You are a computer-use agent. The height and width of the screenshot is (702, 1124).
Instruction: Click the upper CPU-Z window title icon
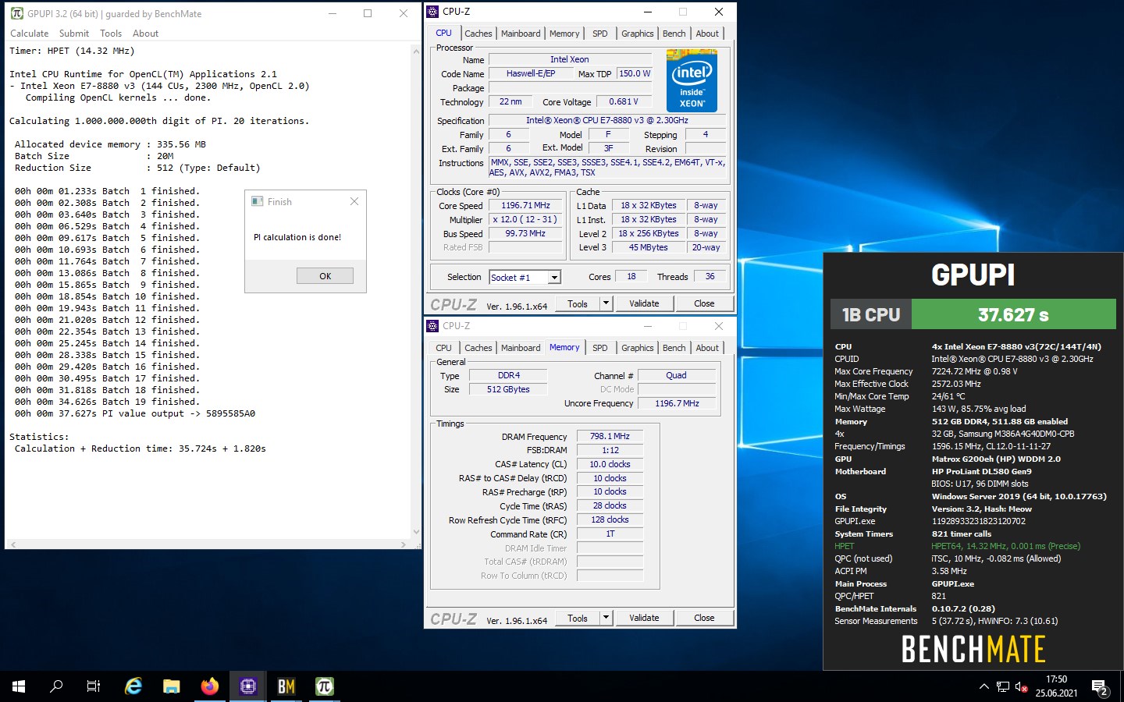tap(432, 12)
